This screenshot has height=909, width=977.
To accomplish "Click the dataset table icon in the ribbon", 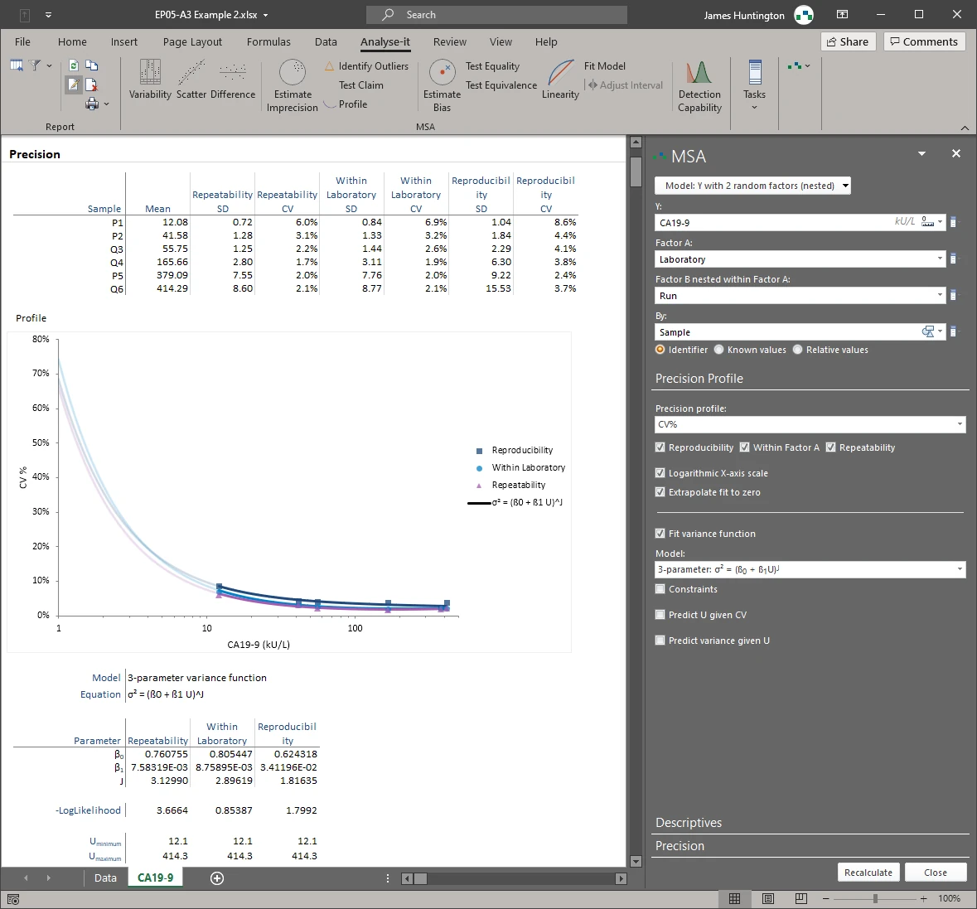I will click(x=17, y=65).
